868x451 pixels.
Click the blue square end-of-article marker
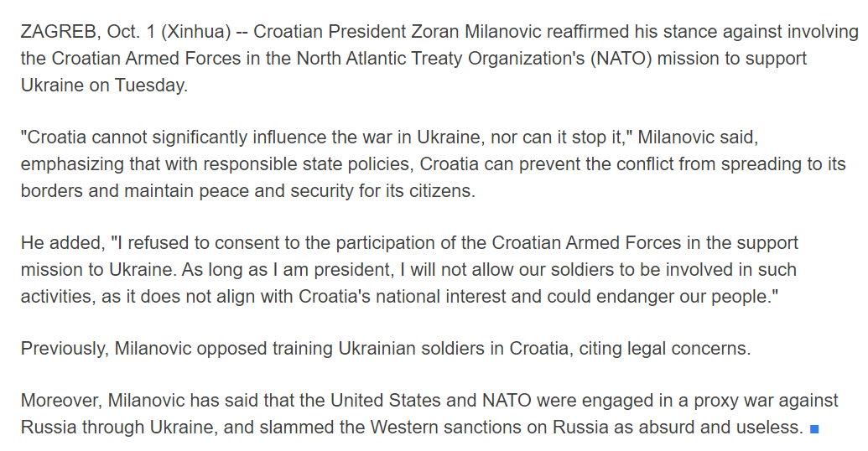[x=813, y=429]
